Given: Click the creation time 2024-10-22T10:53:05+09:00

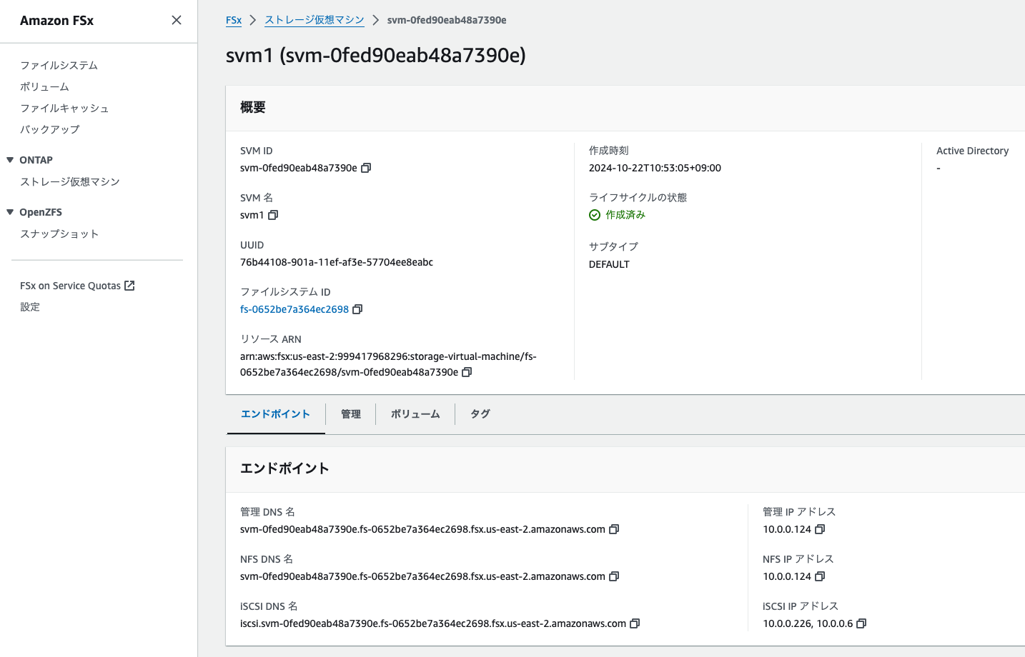Looking at the screenshot, I should pyautogui.click(x=655, y=168).
